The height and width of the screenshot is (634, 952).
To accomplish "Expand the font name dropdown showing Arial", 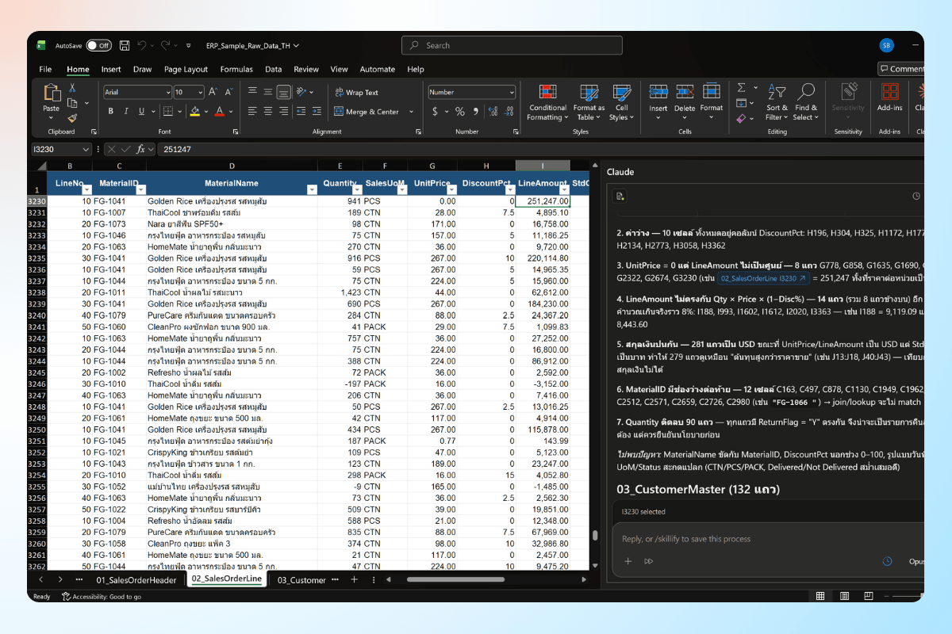I will tap(167, 92).
